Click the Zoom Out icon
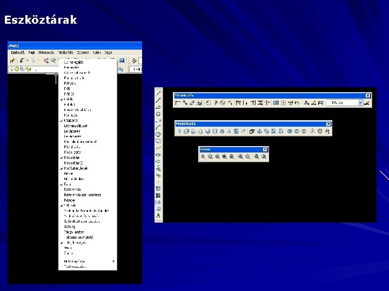This screenshot has width=389, height=291. 248,157
